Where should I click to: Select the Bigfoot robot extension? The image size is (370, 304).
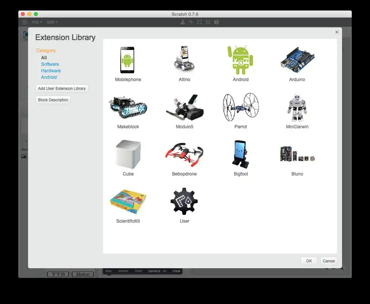(x=241, y=154)
